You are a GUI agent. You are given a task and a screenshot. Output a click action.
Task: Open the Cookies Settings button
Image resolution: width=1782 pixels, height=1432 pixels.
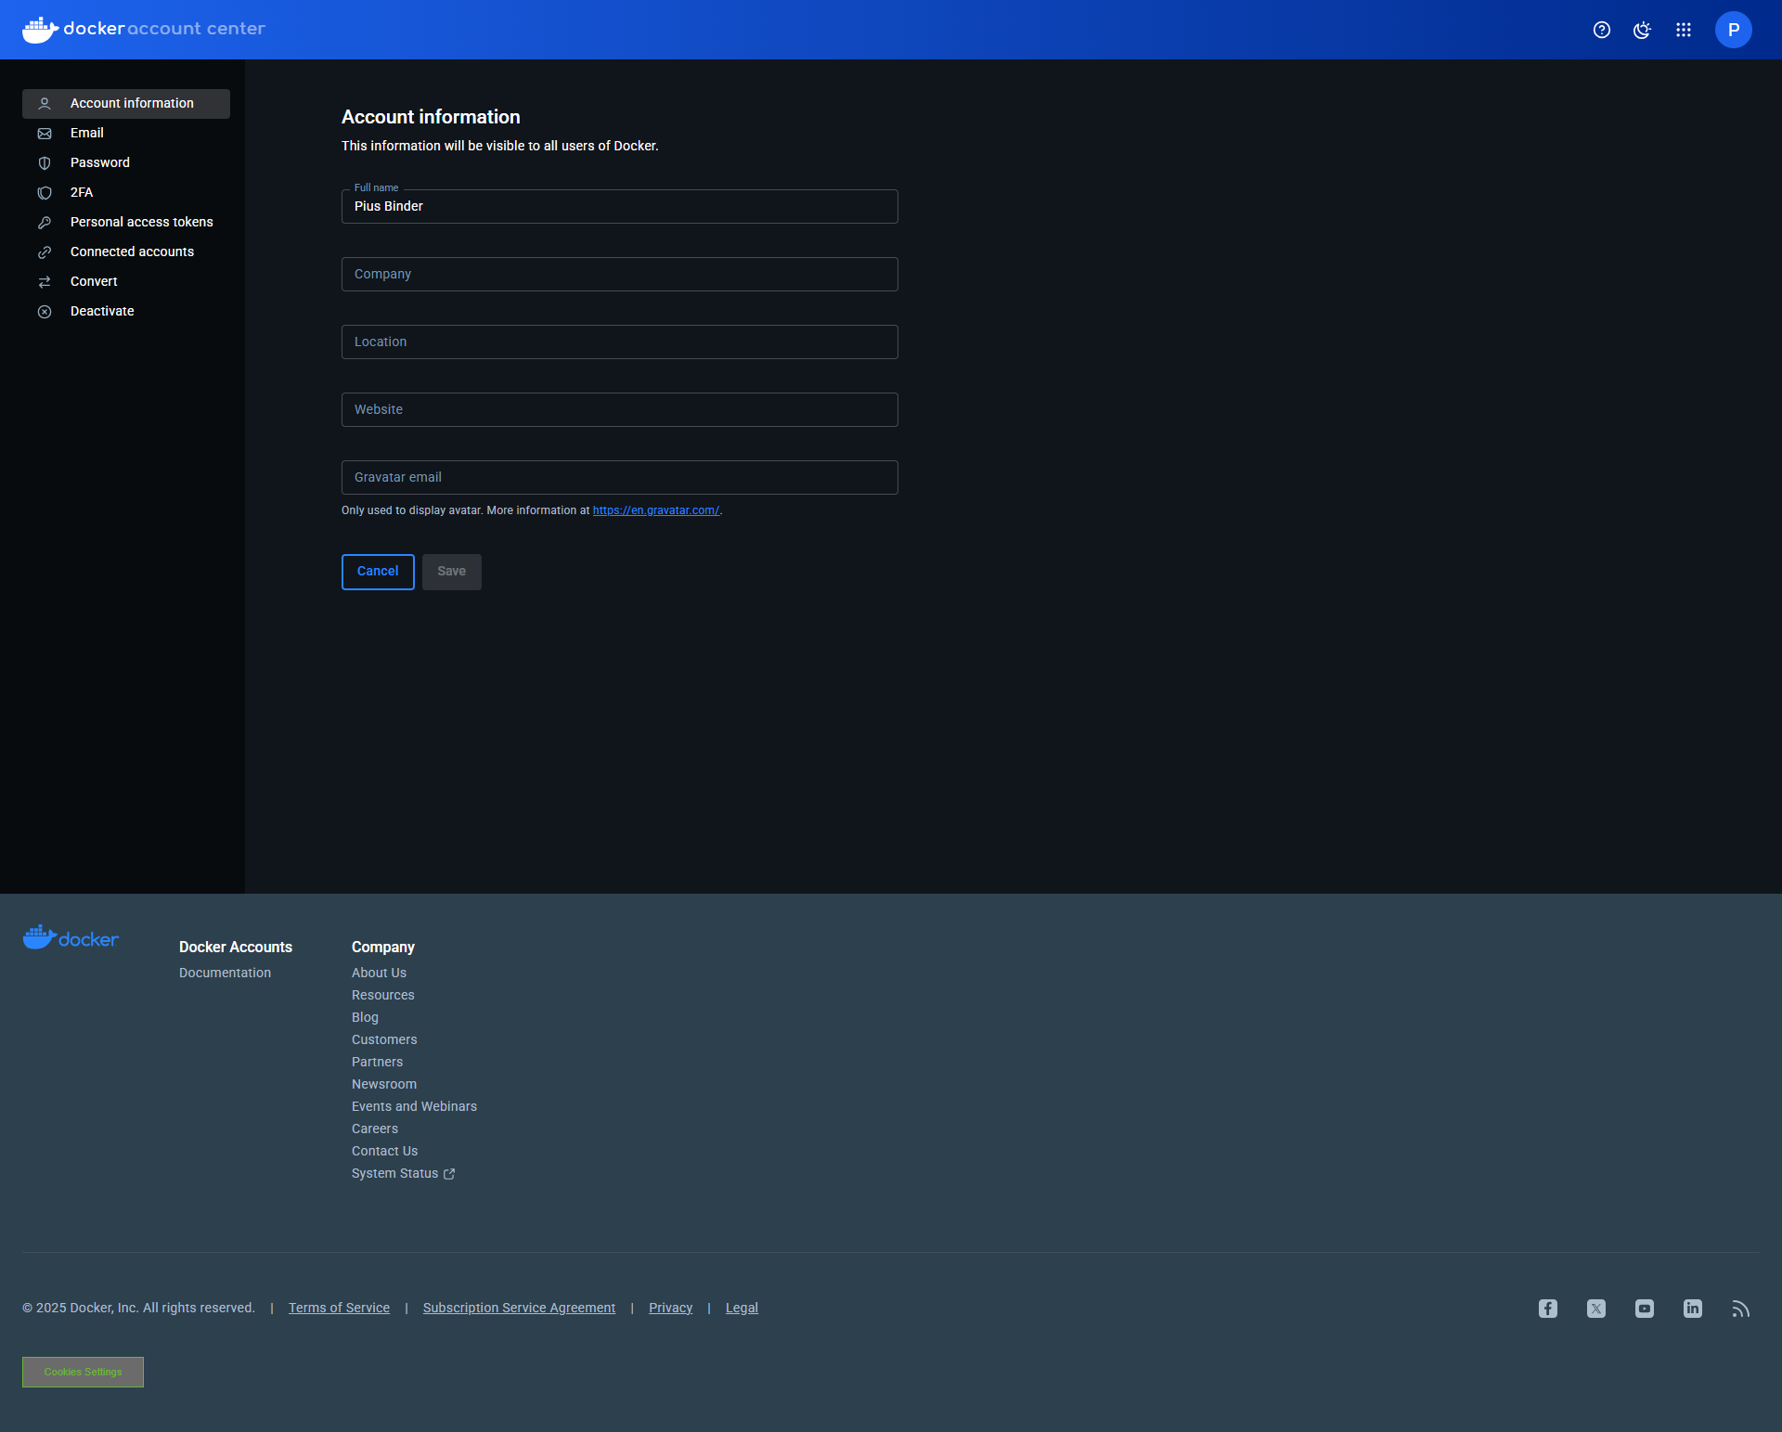[83, 1372]
